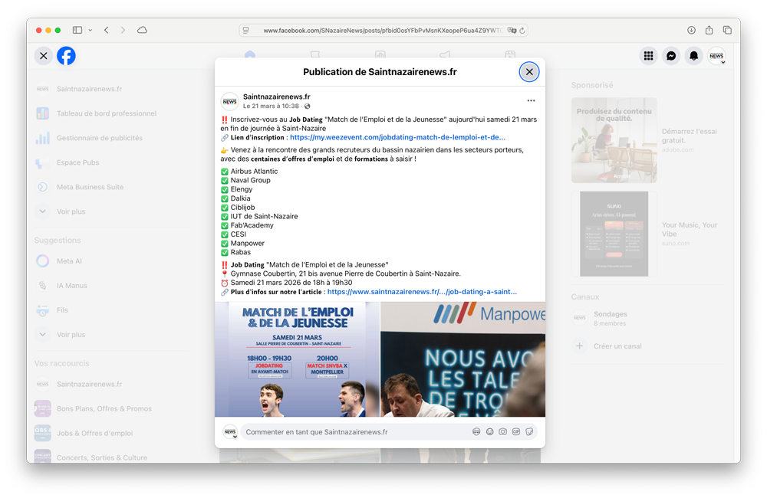Open the Messenger icon in the top bar
The height and width of the screenshot is (498, 767).
click(x=671, y=55)
